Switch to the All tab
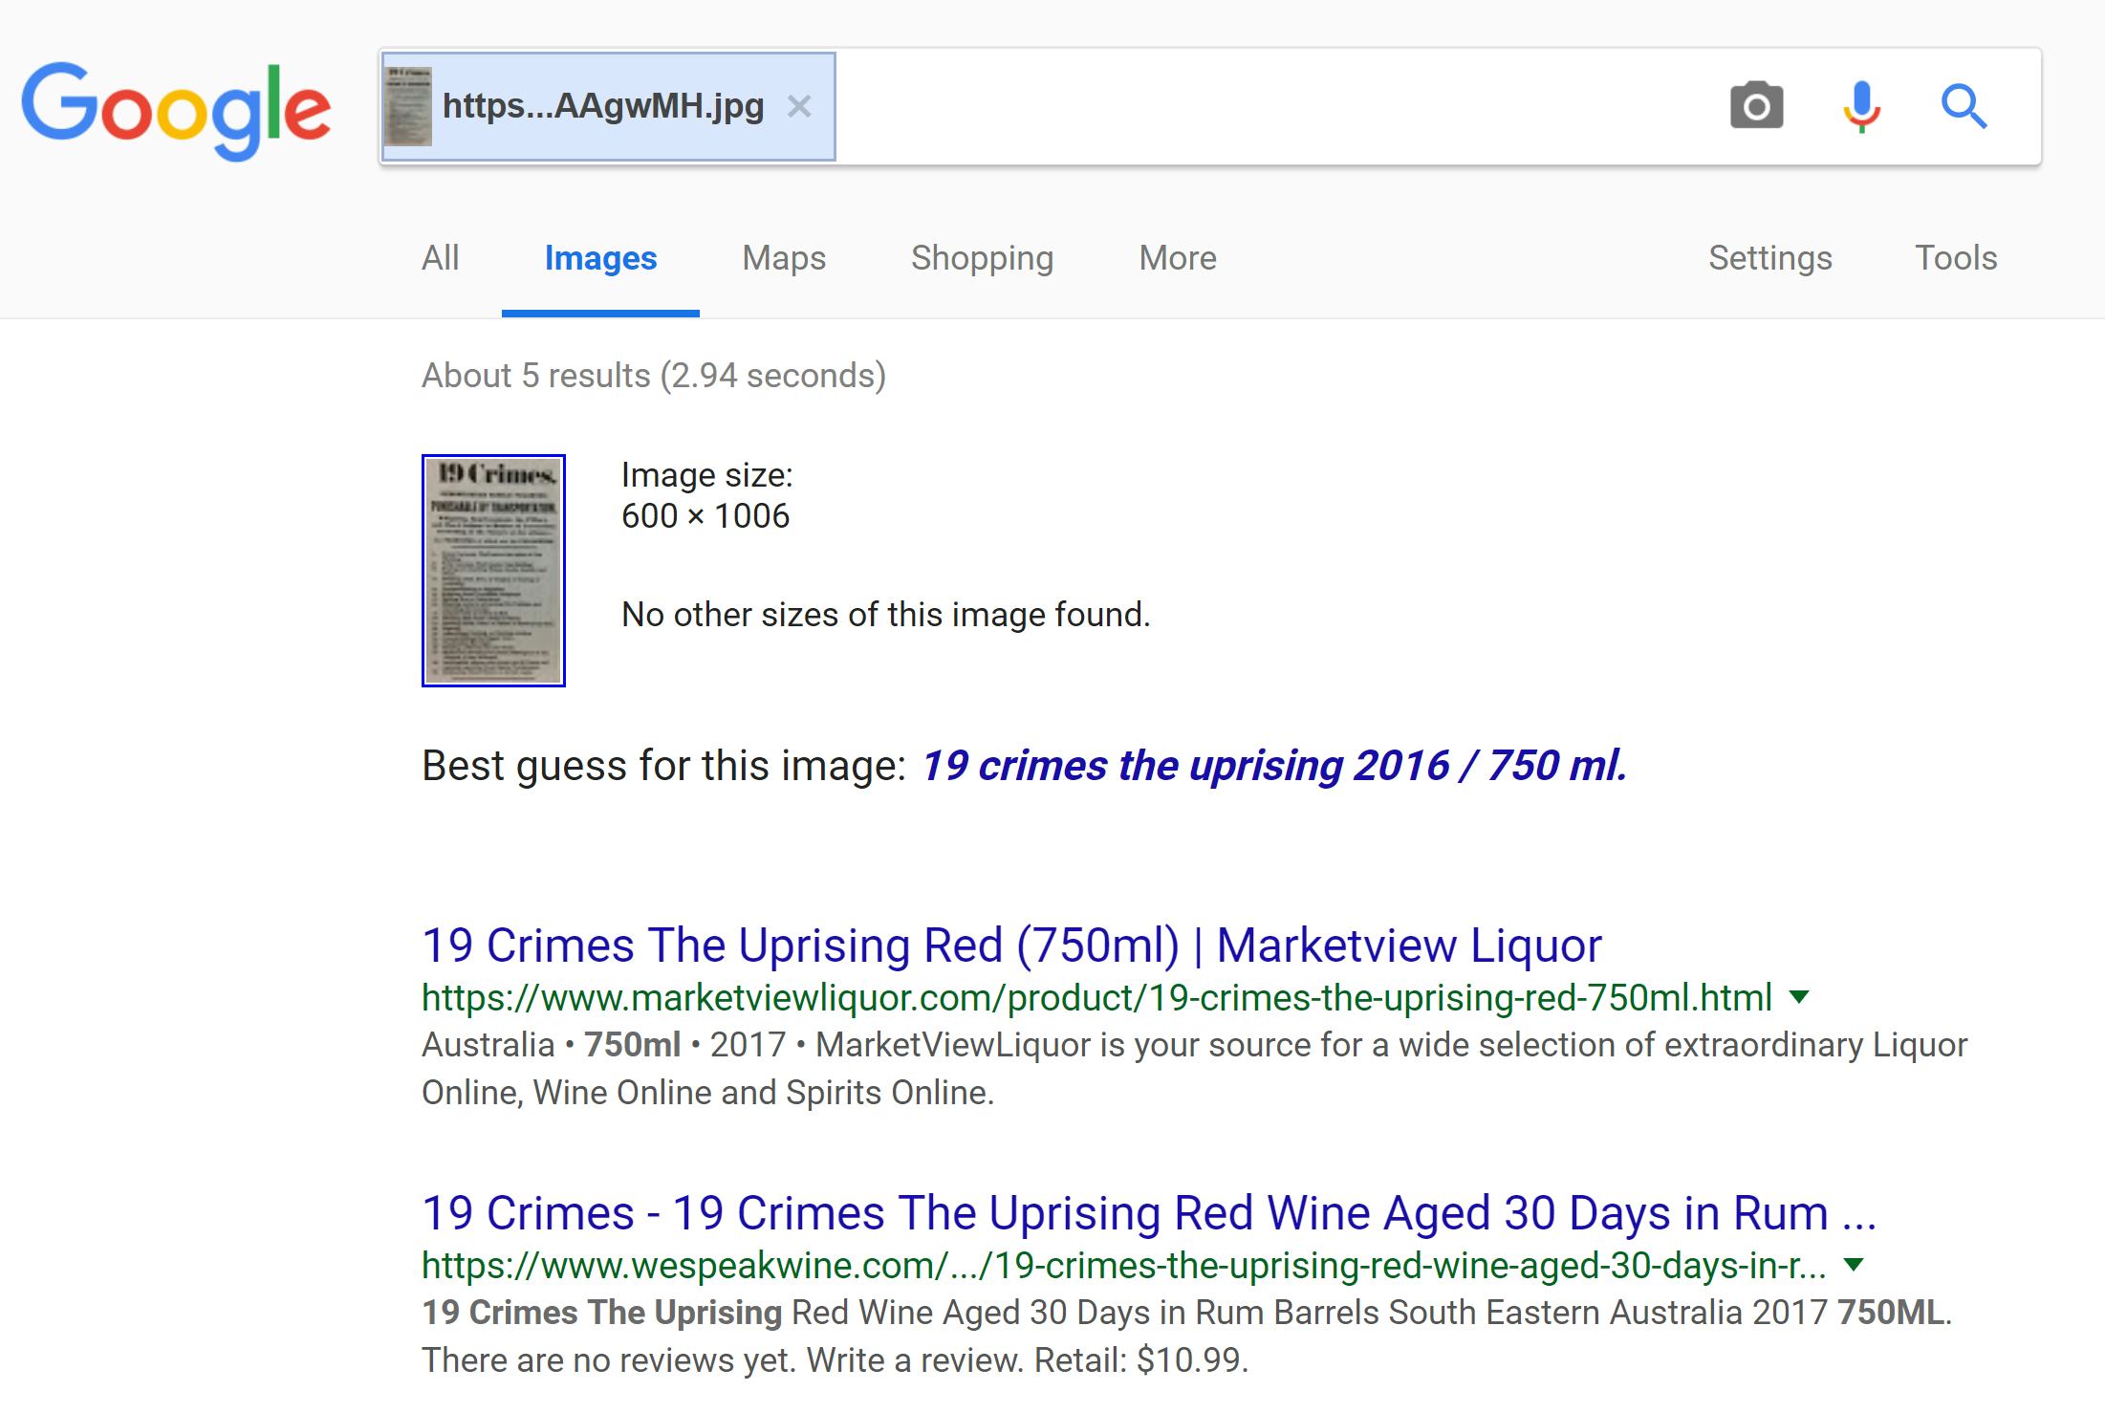 [x=440, y=258]
